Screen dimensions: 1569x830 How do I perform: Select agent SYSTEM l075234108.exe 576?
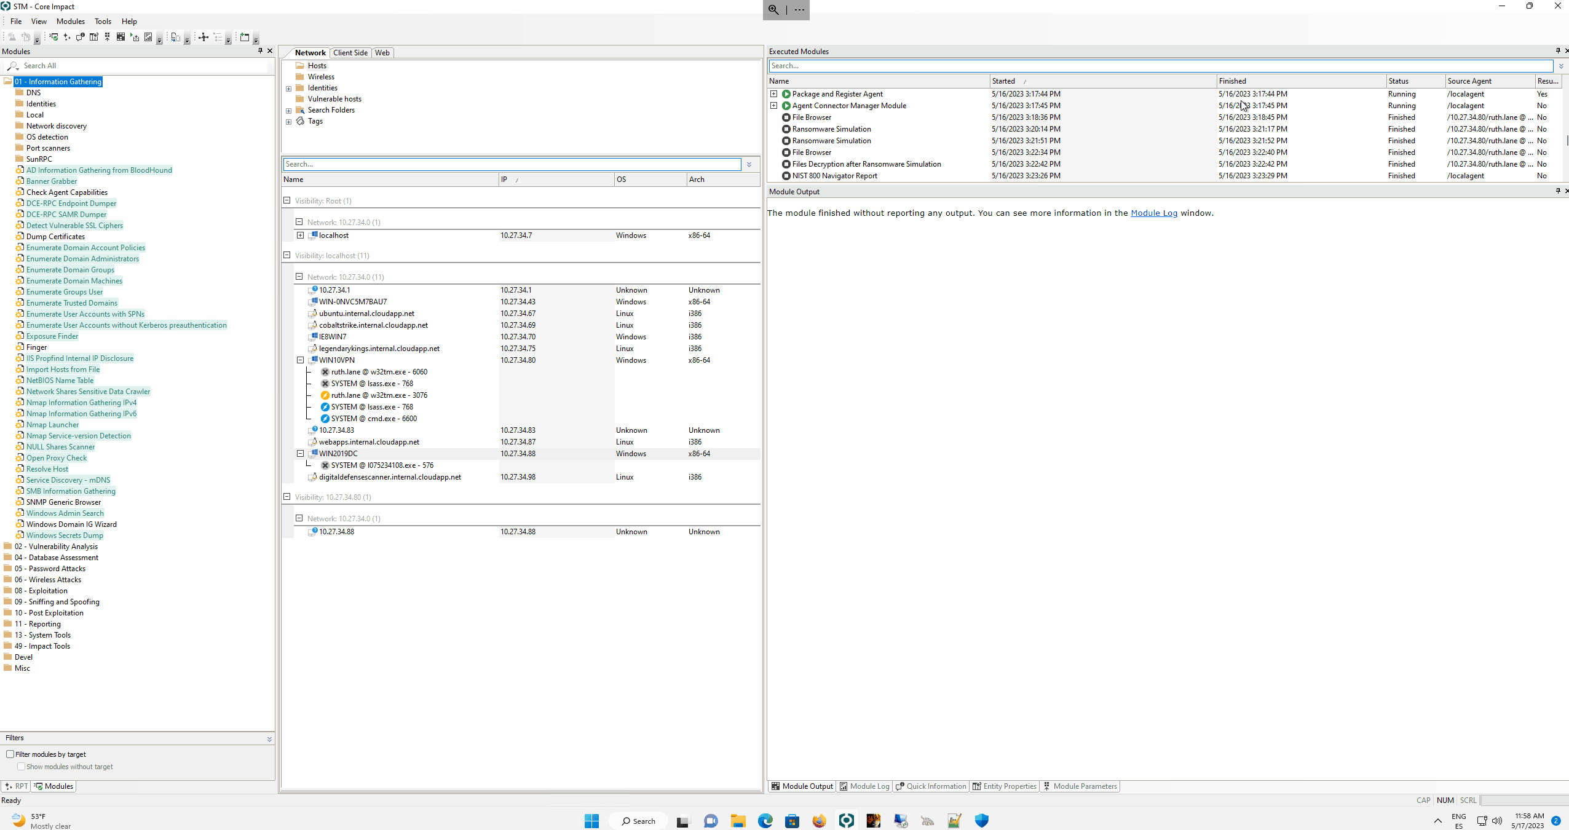[382, 465]
